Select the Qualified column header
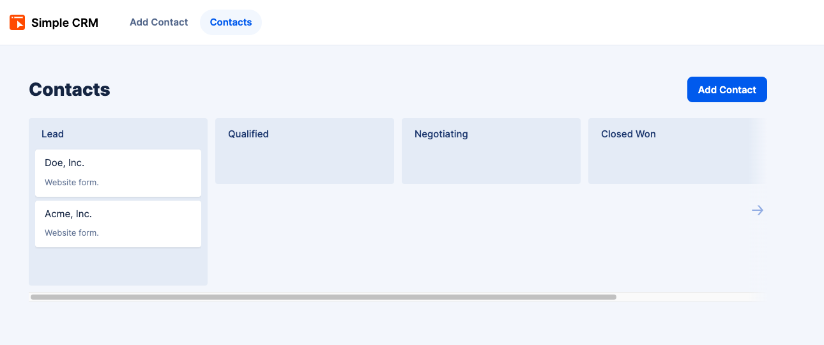 (248, 134)
